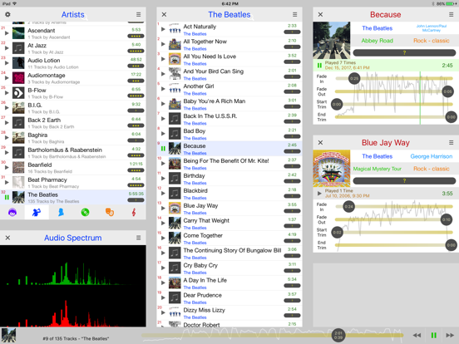Screen dimensions: 459x344
Task: Play the Act Naturally track
Action: click(163, 29)
